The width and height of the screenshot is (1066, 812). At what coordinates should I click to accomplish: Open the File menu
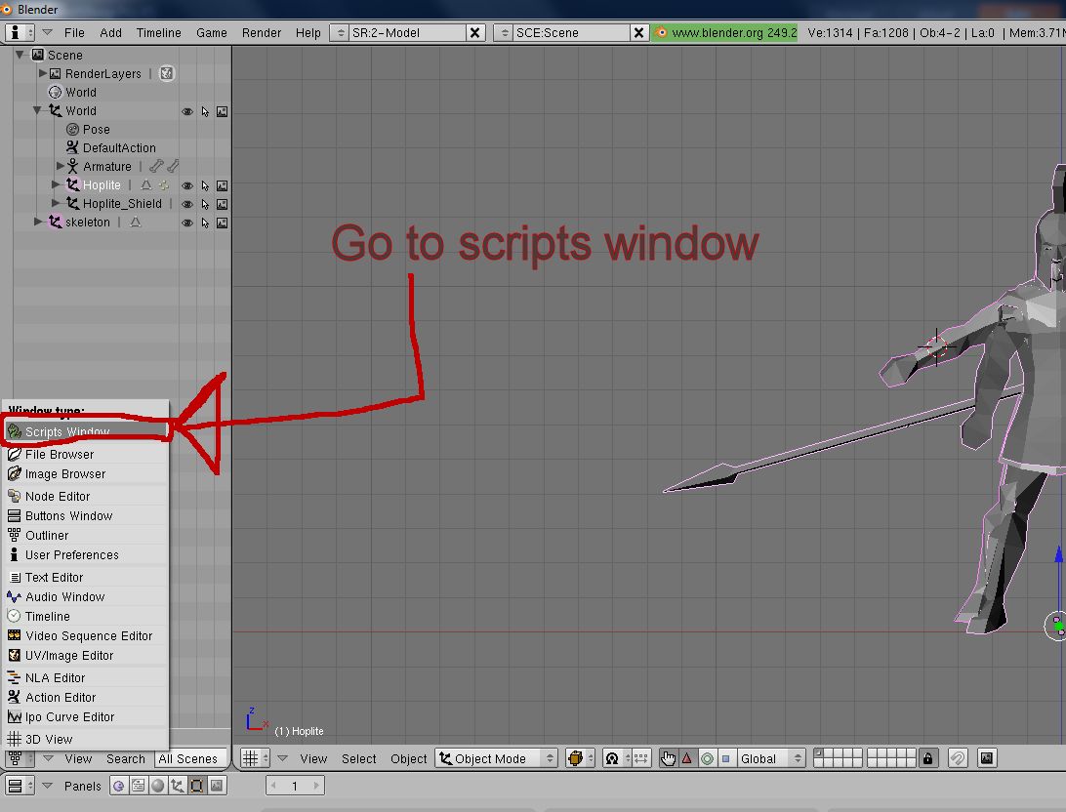coord(74,32)
